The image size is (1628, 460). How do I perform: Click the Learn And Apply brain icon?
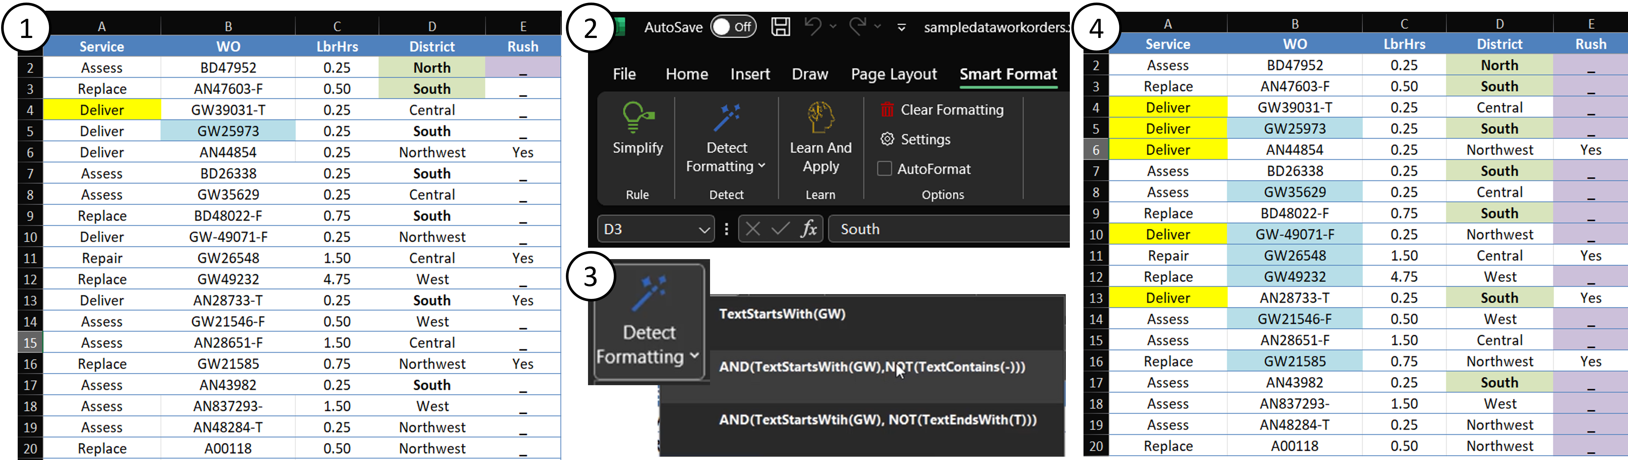click(820, 117)
